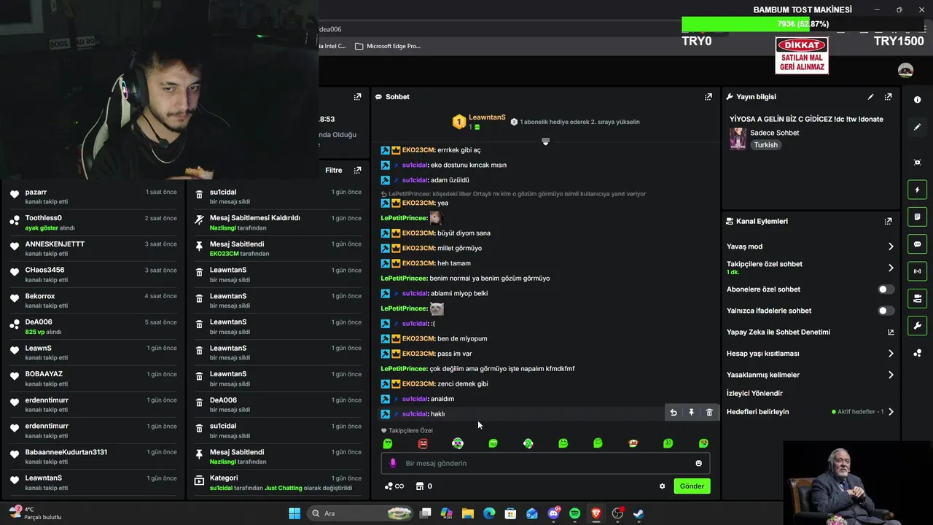Open chat settings gear next to Gönder
The width and height of the screenshot is (933, 525).
[662, 486]
